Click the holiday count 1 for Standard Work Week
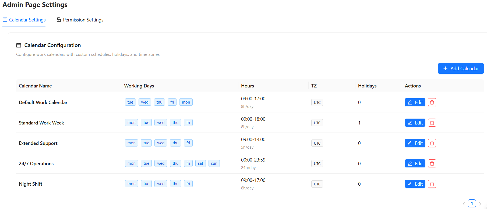The image size is (487, 209). point(359,123)
